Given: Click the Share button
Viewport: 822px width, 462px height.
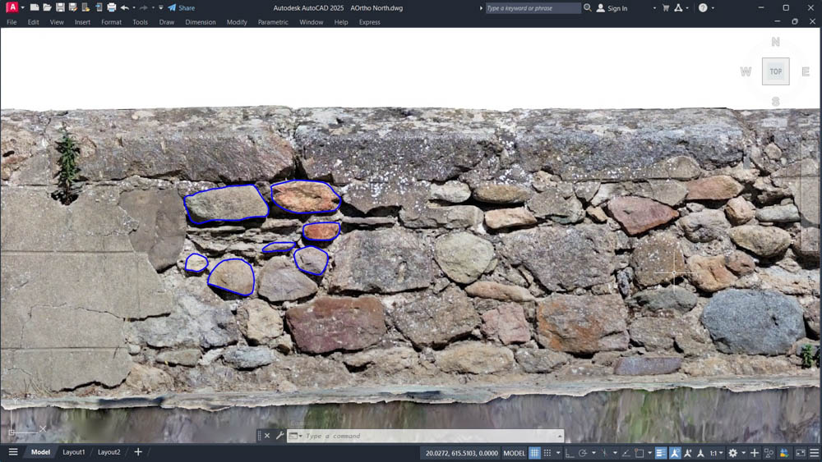Looking at the screenshot, I should [182, 8].
